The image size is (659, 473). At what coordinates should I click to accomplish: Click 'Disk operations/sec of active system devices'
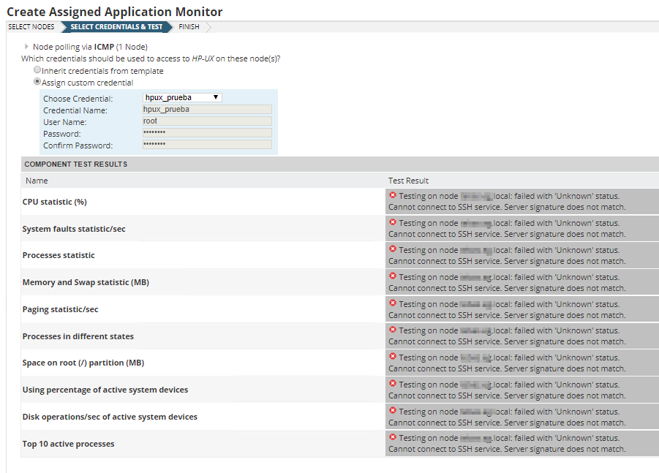pos(110,417)
